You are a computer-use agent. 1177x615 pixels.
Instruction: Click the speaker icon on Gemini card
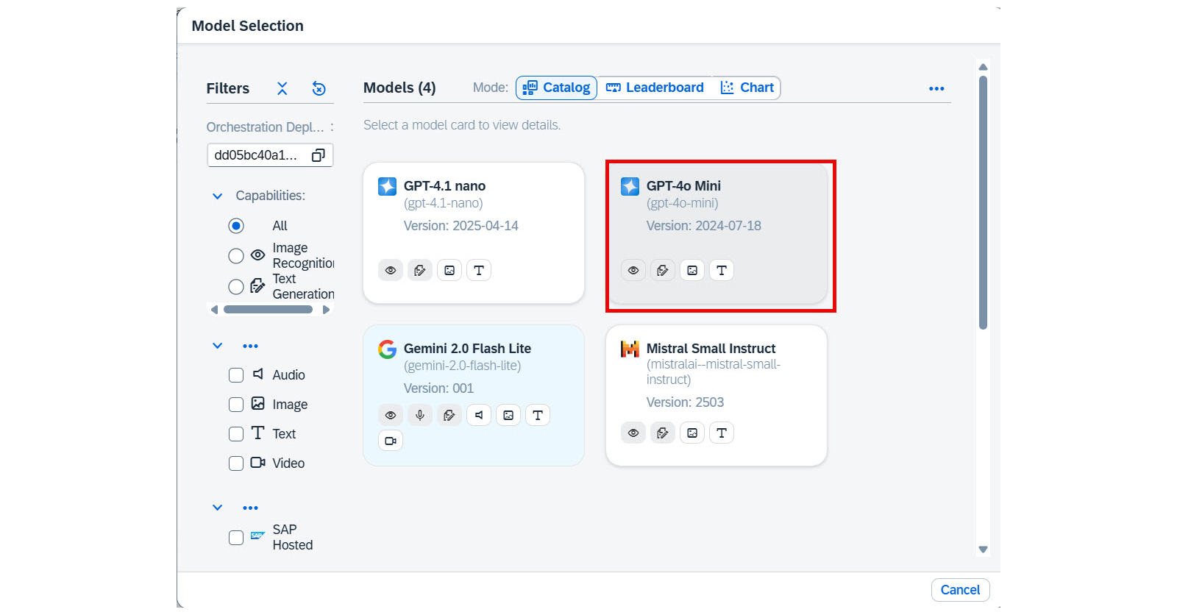[479, 416]
